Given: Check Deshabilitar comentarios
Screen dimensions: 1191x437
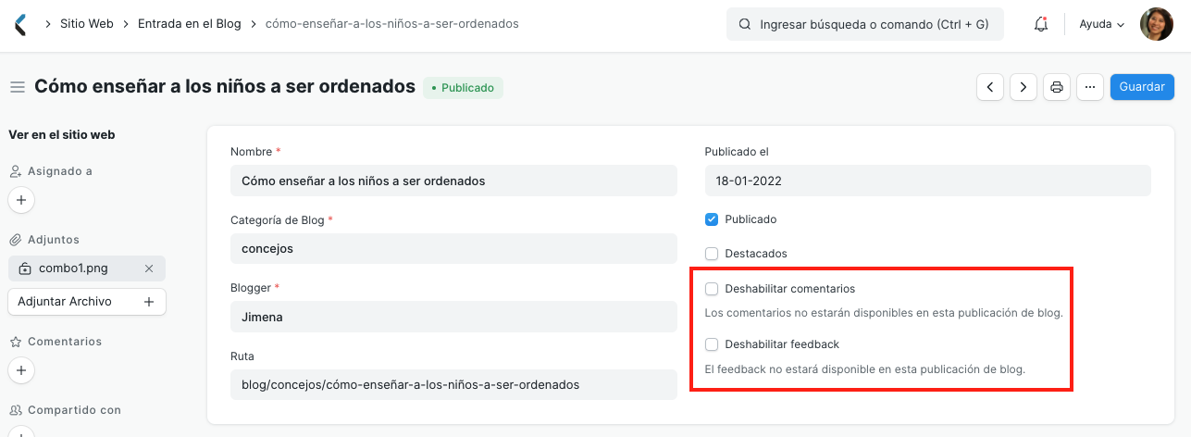Looking at the screenshot, I should (712, 289).
